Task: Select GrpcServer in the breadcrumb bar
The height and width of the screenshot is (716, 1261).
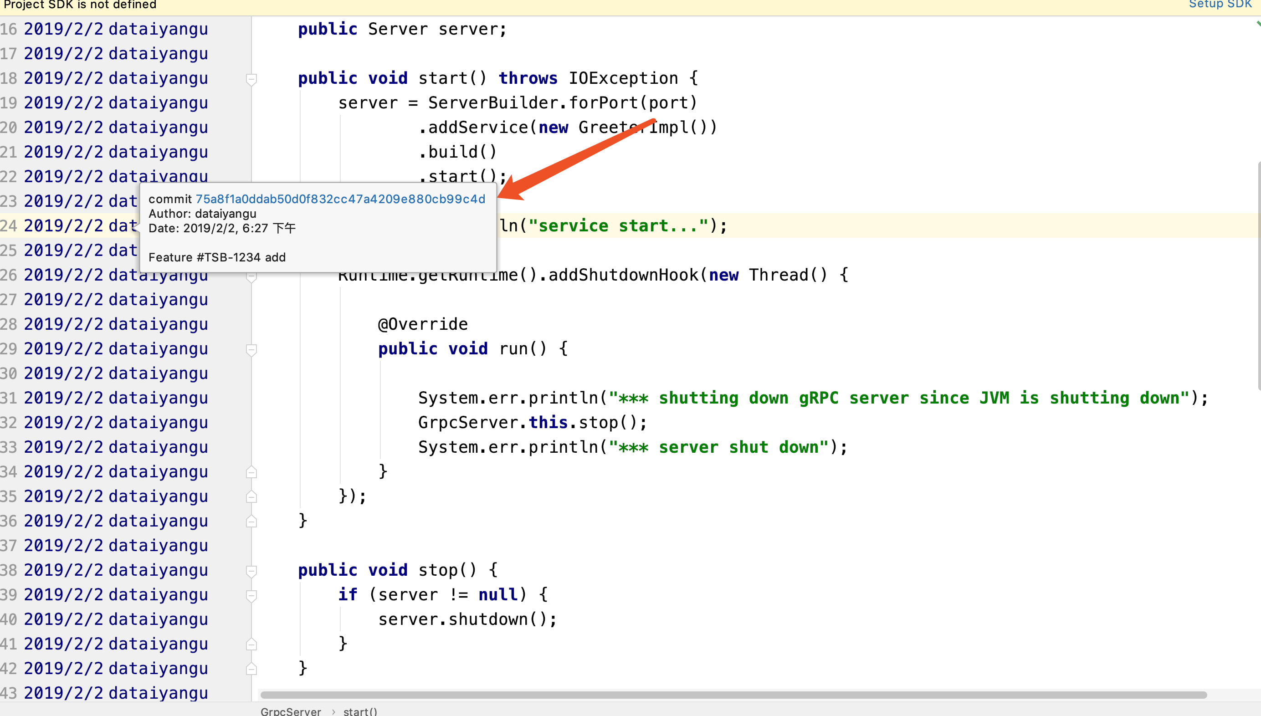Action: [291, 711]
